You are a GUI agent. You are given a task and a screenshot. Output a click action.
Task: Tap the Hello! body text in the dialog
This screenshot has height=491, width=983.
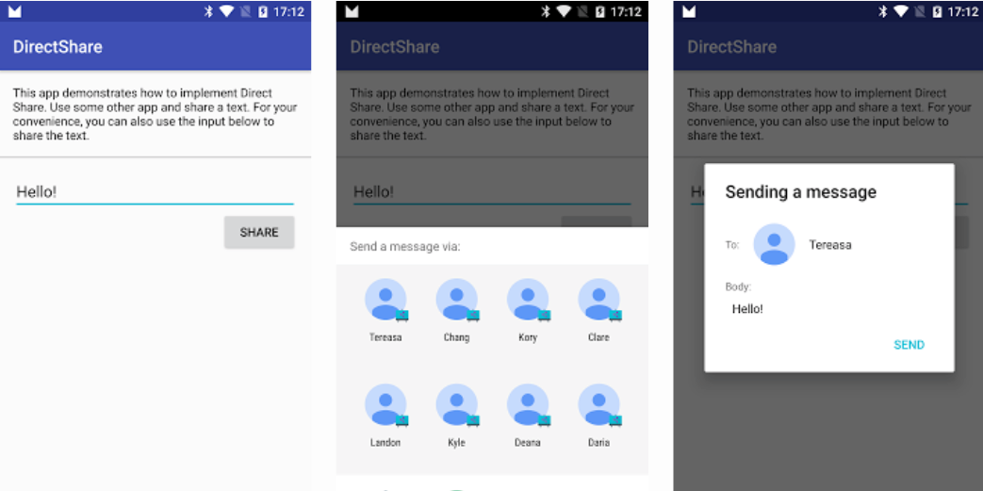(x=747, y=309)
